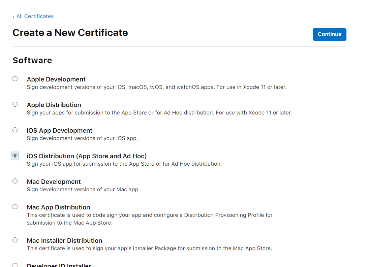Screen dimensions: 368x267
Task: Click the Software section heading
Action: 32,60
